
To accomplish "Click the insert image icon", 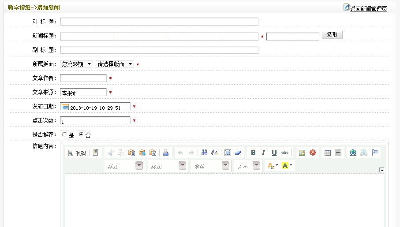I will click(302, 153).
